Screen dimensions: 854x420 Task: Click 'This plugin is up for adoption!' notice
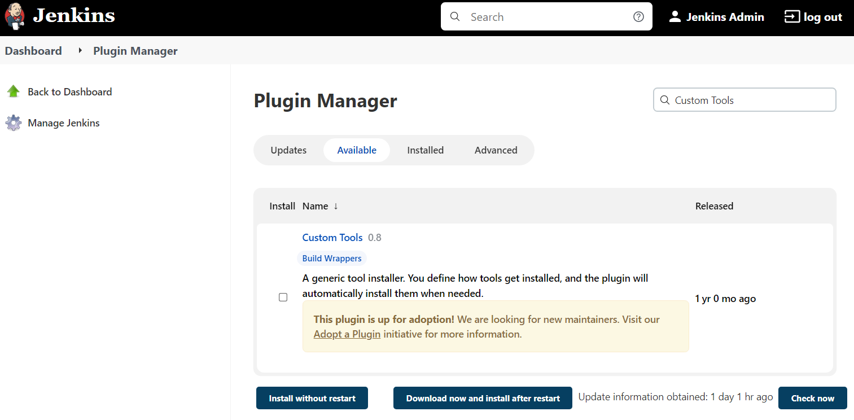[384, 320]
